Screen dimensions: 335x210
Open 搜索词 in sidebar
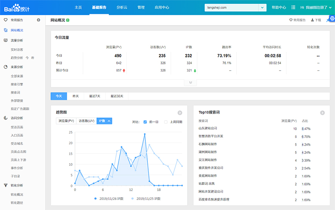(15, 92)
